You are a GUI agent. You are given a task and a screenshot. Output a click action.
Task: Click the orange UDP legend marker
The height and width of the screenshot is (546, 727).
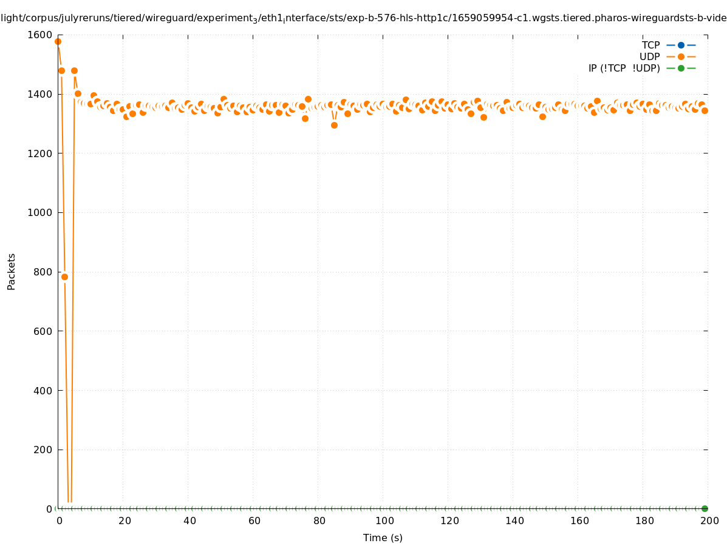681,56
